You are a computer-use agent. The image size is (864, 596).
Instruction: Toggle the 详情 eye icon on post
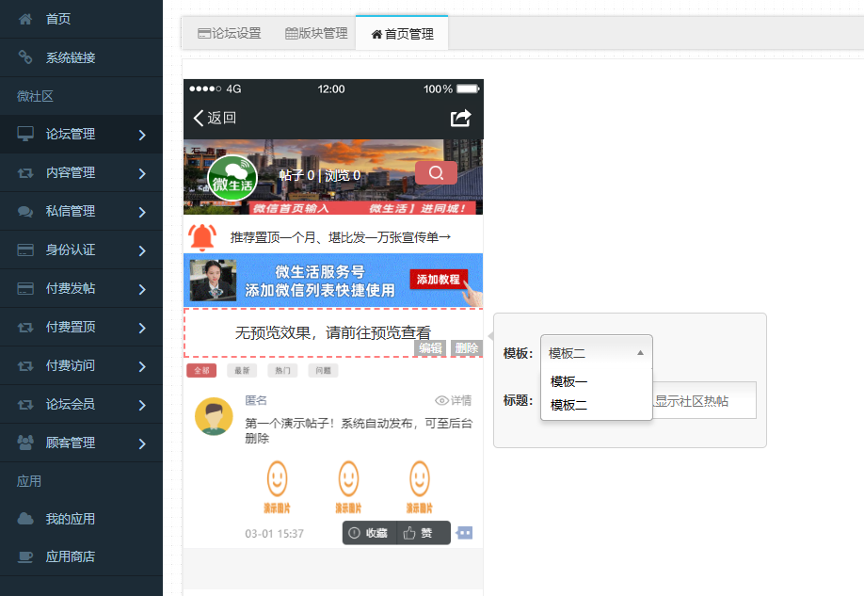[x=441, y=400]
